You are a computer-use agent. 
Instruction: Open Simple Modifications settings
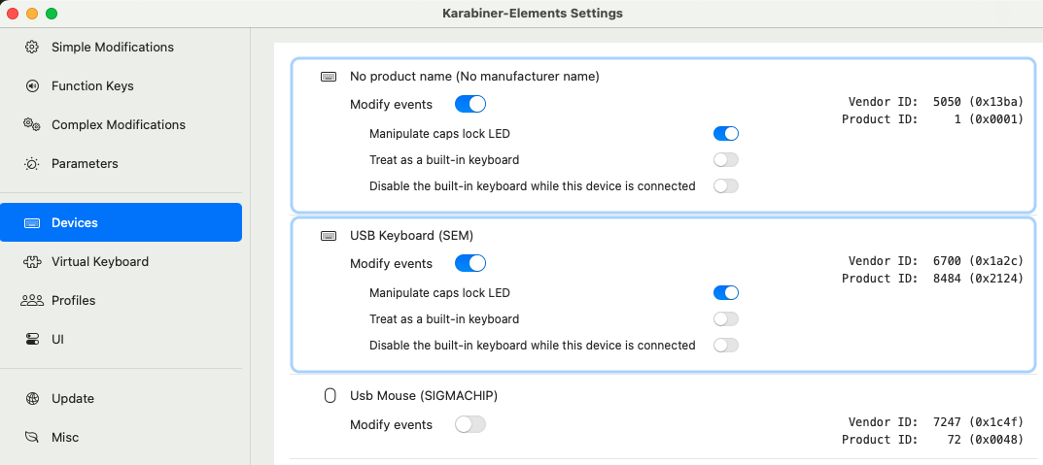[x=122, y=48]
